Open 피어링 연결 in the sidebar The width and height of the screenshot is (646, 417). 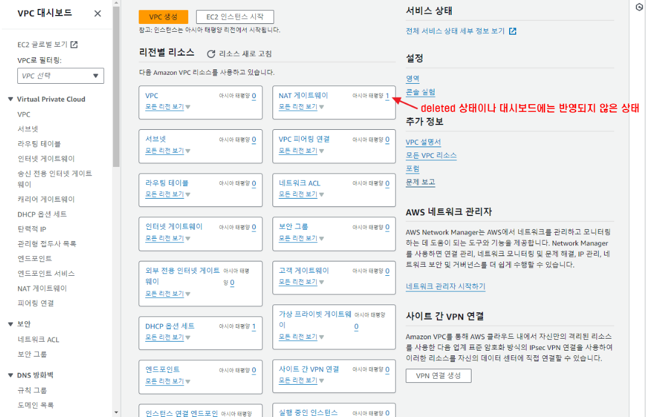point(36,303)
